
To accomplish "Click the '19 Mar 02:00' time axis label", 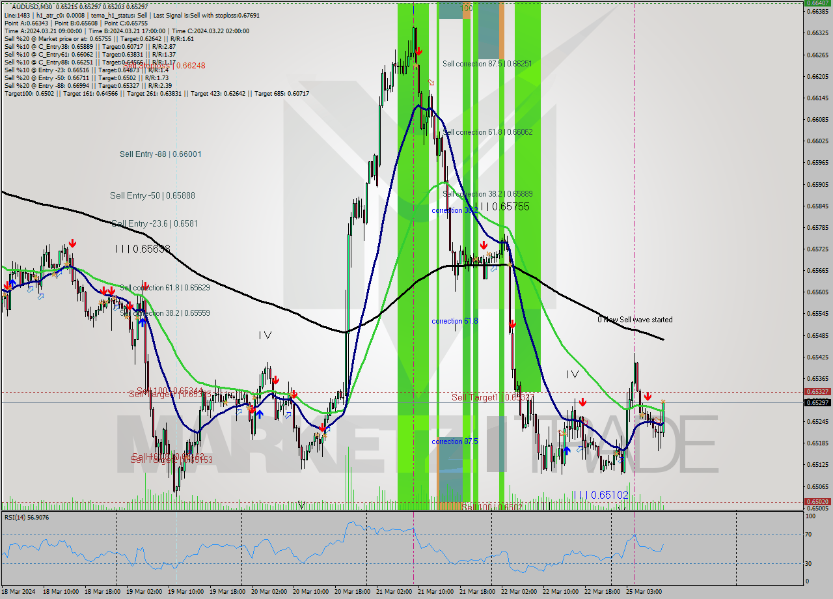I will [143, 591].
